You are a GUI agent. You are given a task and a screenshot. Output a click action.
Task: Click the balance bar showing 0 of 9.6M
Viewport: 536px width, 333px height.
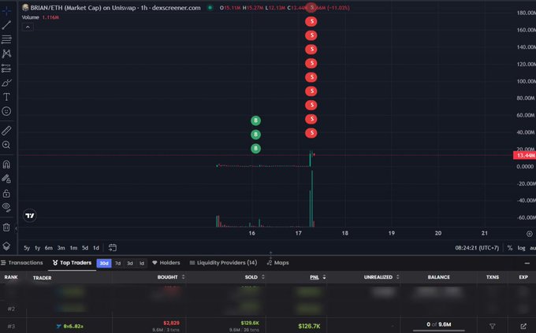pos(438,327)
